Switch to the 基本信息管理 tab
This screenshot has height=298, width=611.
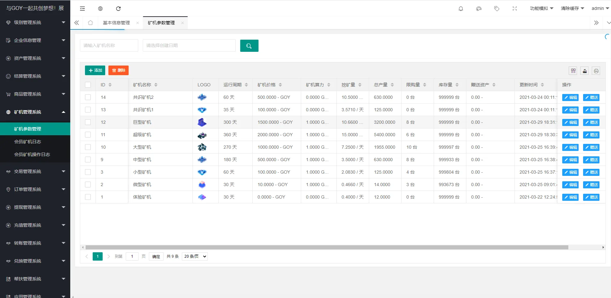pyautogui.click(x=116, y=23)
